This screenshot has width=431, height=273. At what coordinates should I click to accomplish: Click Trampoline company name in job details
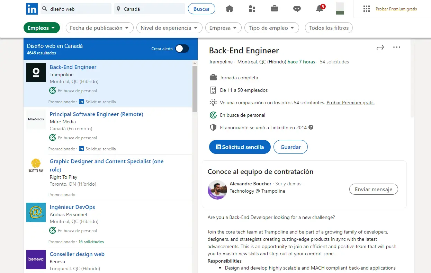pyautogui.click(x=221, y=62)
